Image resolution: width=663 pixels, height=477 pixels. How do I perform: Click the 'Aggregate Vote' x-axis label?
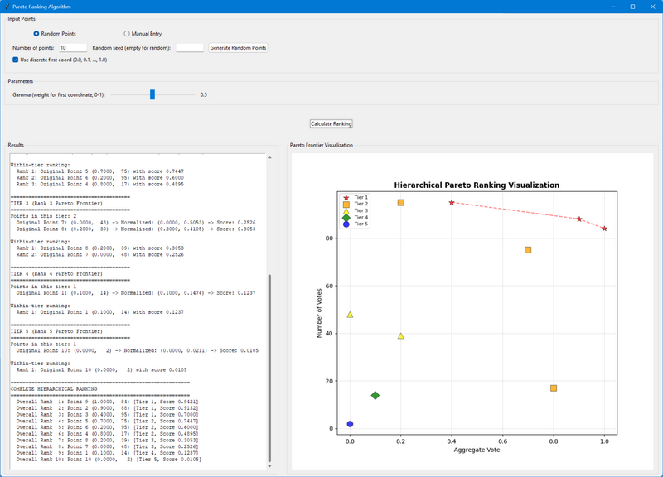coord(477,450)
